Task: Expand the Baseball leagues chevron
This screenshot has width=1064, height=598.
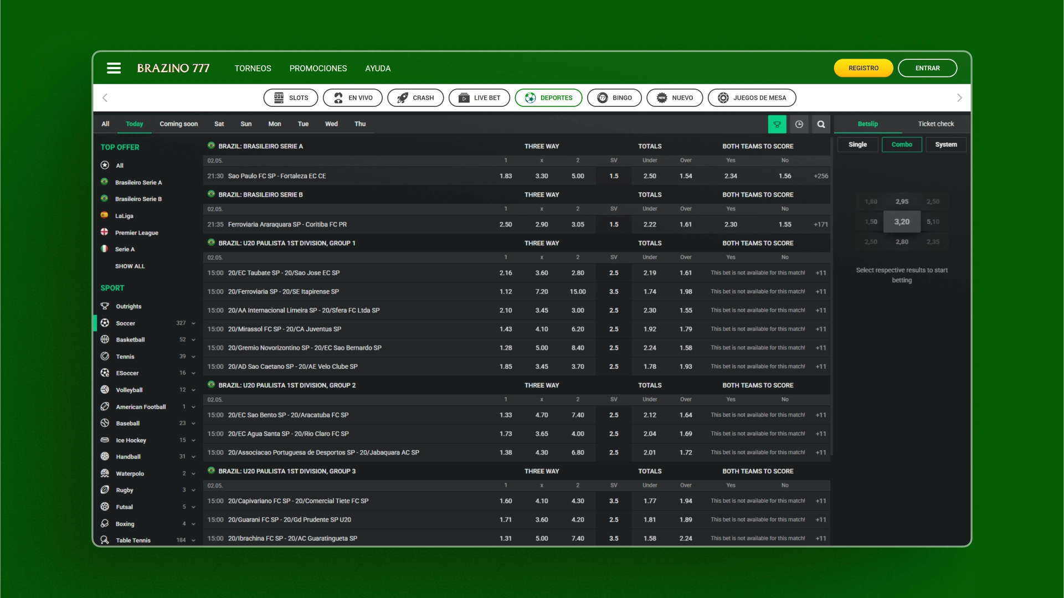Action: pos(193,424)
